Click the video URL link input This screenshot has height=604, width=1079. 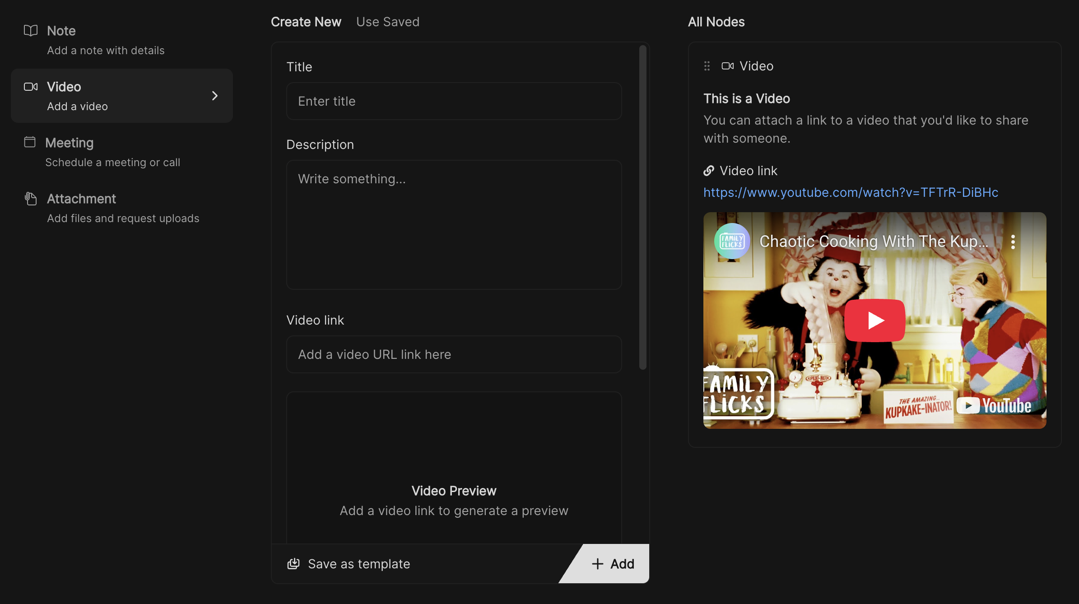454,354
